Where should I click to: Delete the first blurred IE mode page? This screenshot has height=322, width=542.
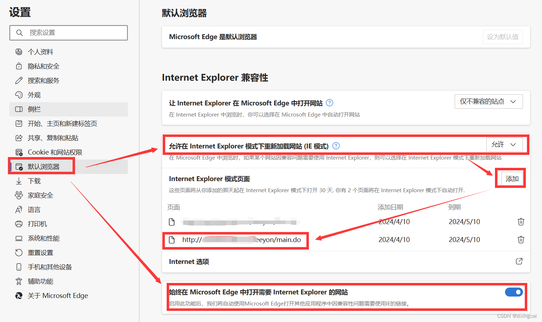click(521, 222)
